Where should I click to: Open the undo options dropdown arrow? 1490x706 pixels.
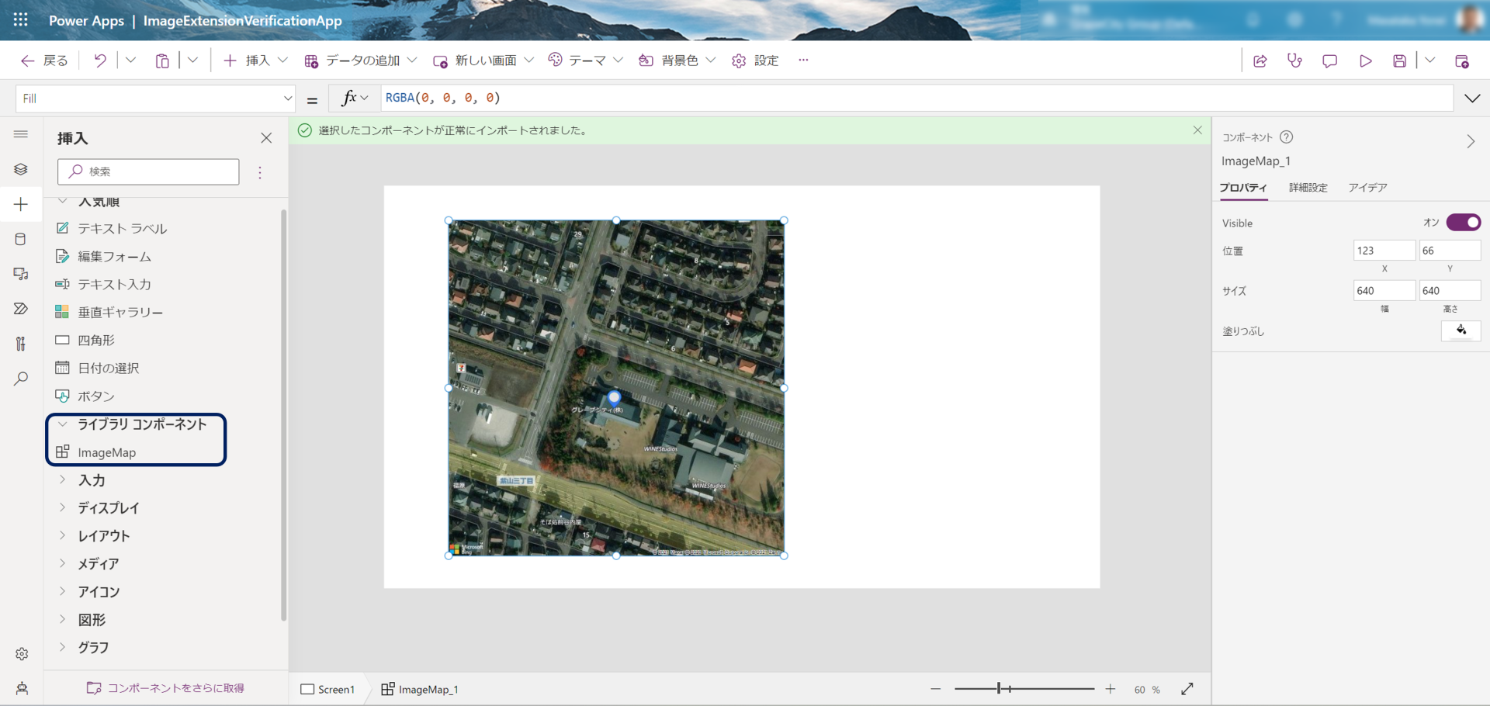(130, 61)
